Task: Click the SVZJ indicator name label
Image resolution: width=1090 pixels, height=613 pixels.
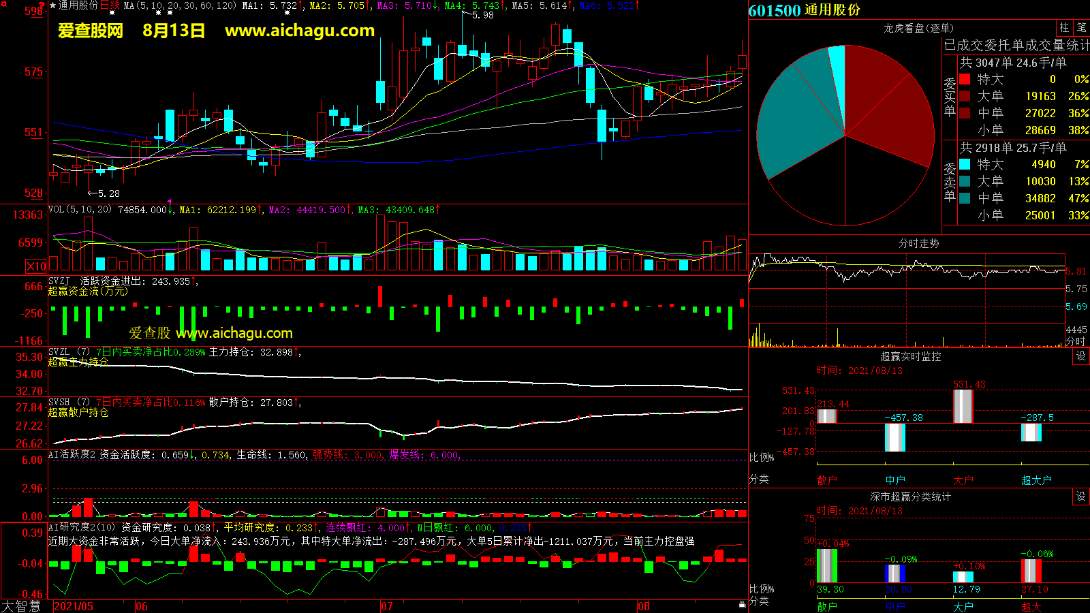Action: pyautogui.click(x=59, y=281)
